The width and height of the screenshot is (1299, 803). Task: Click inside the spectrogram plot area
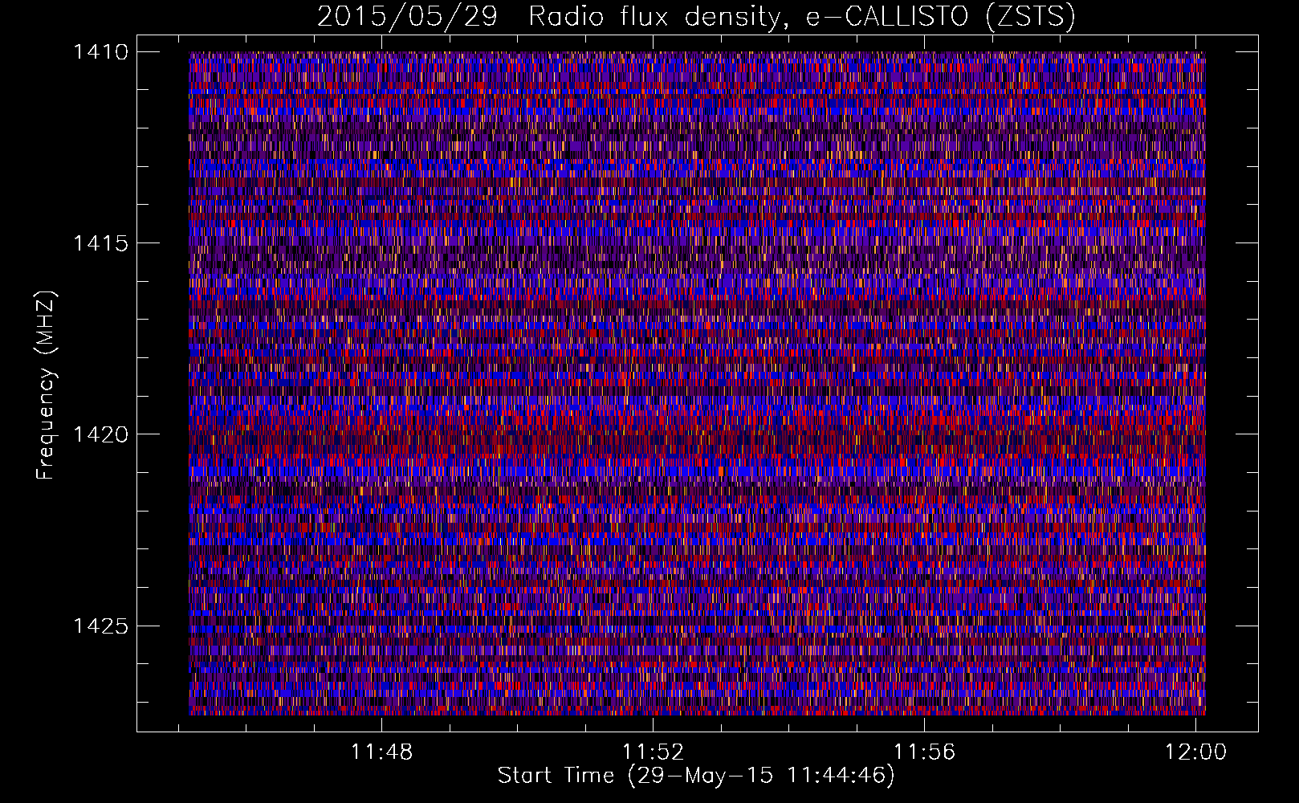pos(697,383)
